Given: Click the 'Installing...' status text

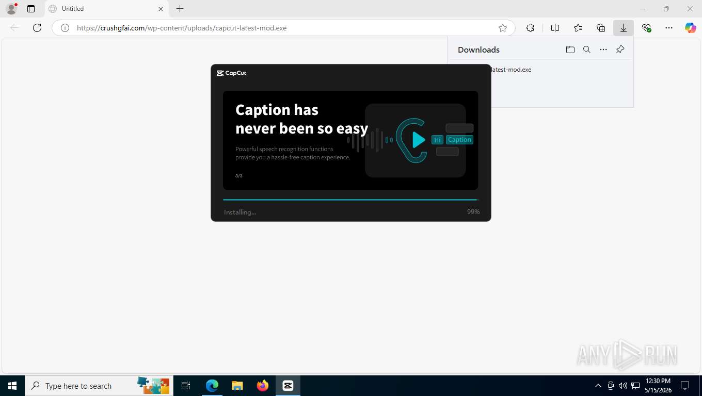Looking at the screenshot, I should (240, 212).
